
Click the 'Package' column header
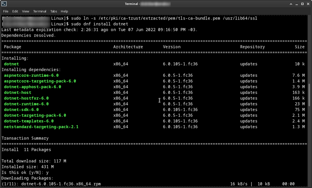[12, 47]
